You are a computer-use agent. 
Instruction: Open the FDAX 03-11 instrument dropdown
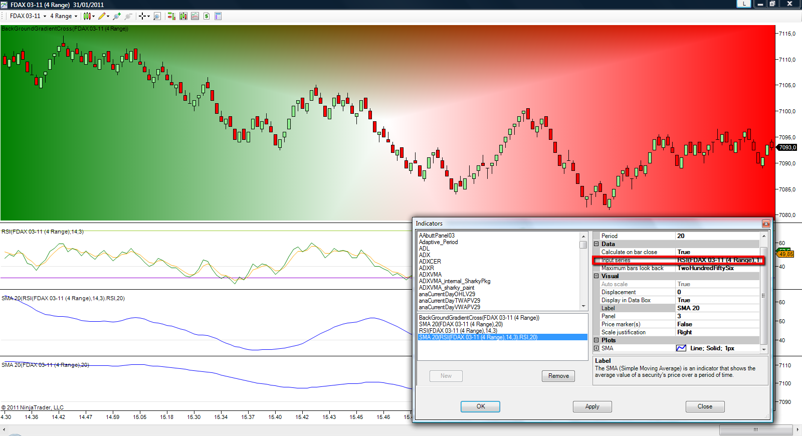(28, 16)
